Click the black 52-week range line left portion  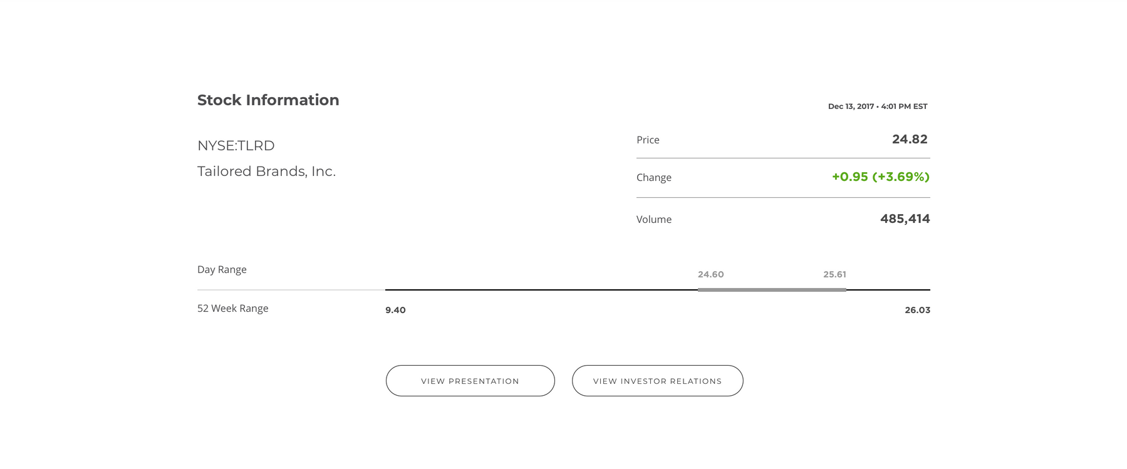click(539, 290)
